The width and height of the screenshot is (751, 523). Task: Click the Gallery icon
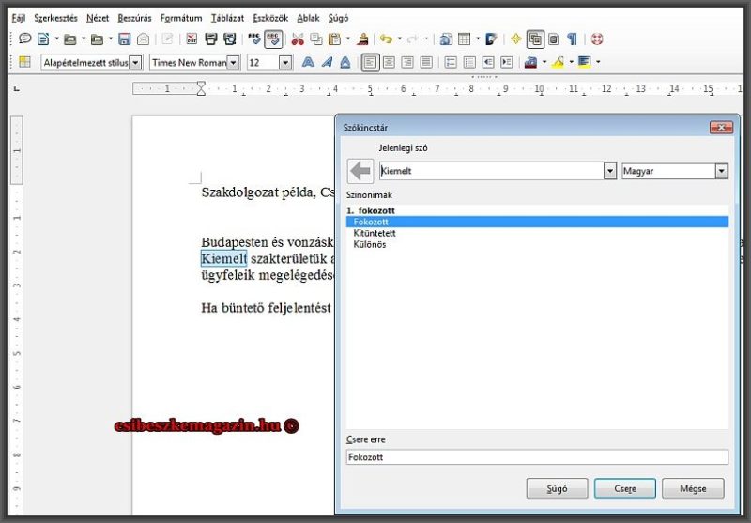(535, 39)
